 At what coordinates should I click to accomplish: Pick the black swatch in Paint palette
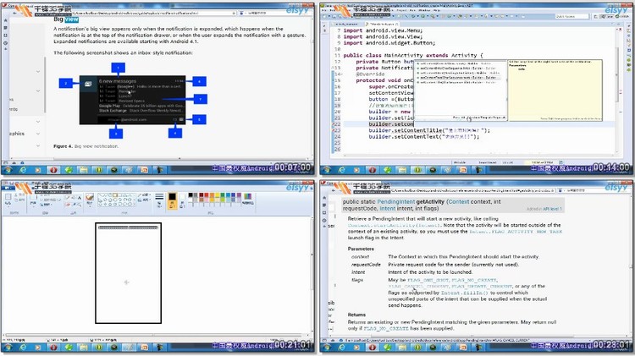click(x=190, y=194)
